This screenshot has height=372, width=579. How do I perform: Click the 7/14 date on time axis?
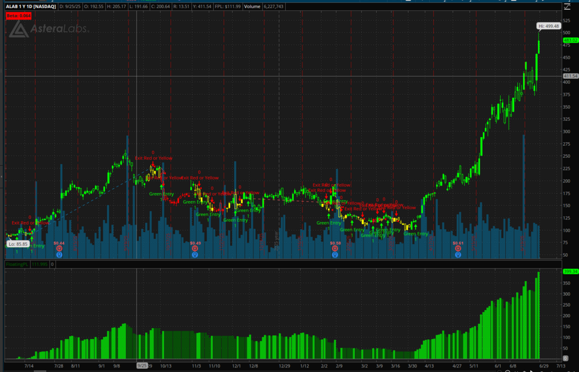tap(29, 366)
